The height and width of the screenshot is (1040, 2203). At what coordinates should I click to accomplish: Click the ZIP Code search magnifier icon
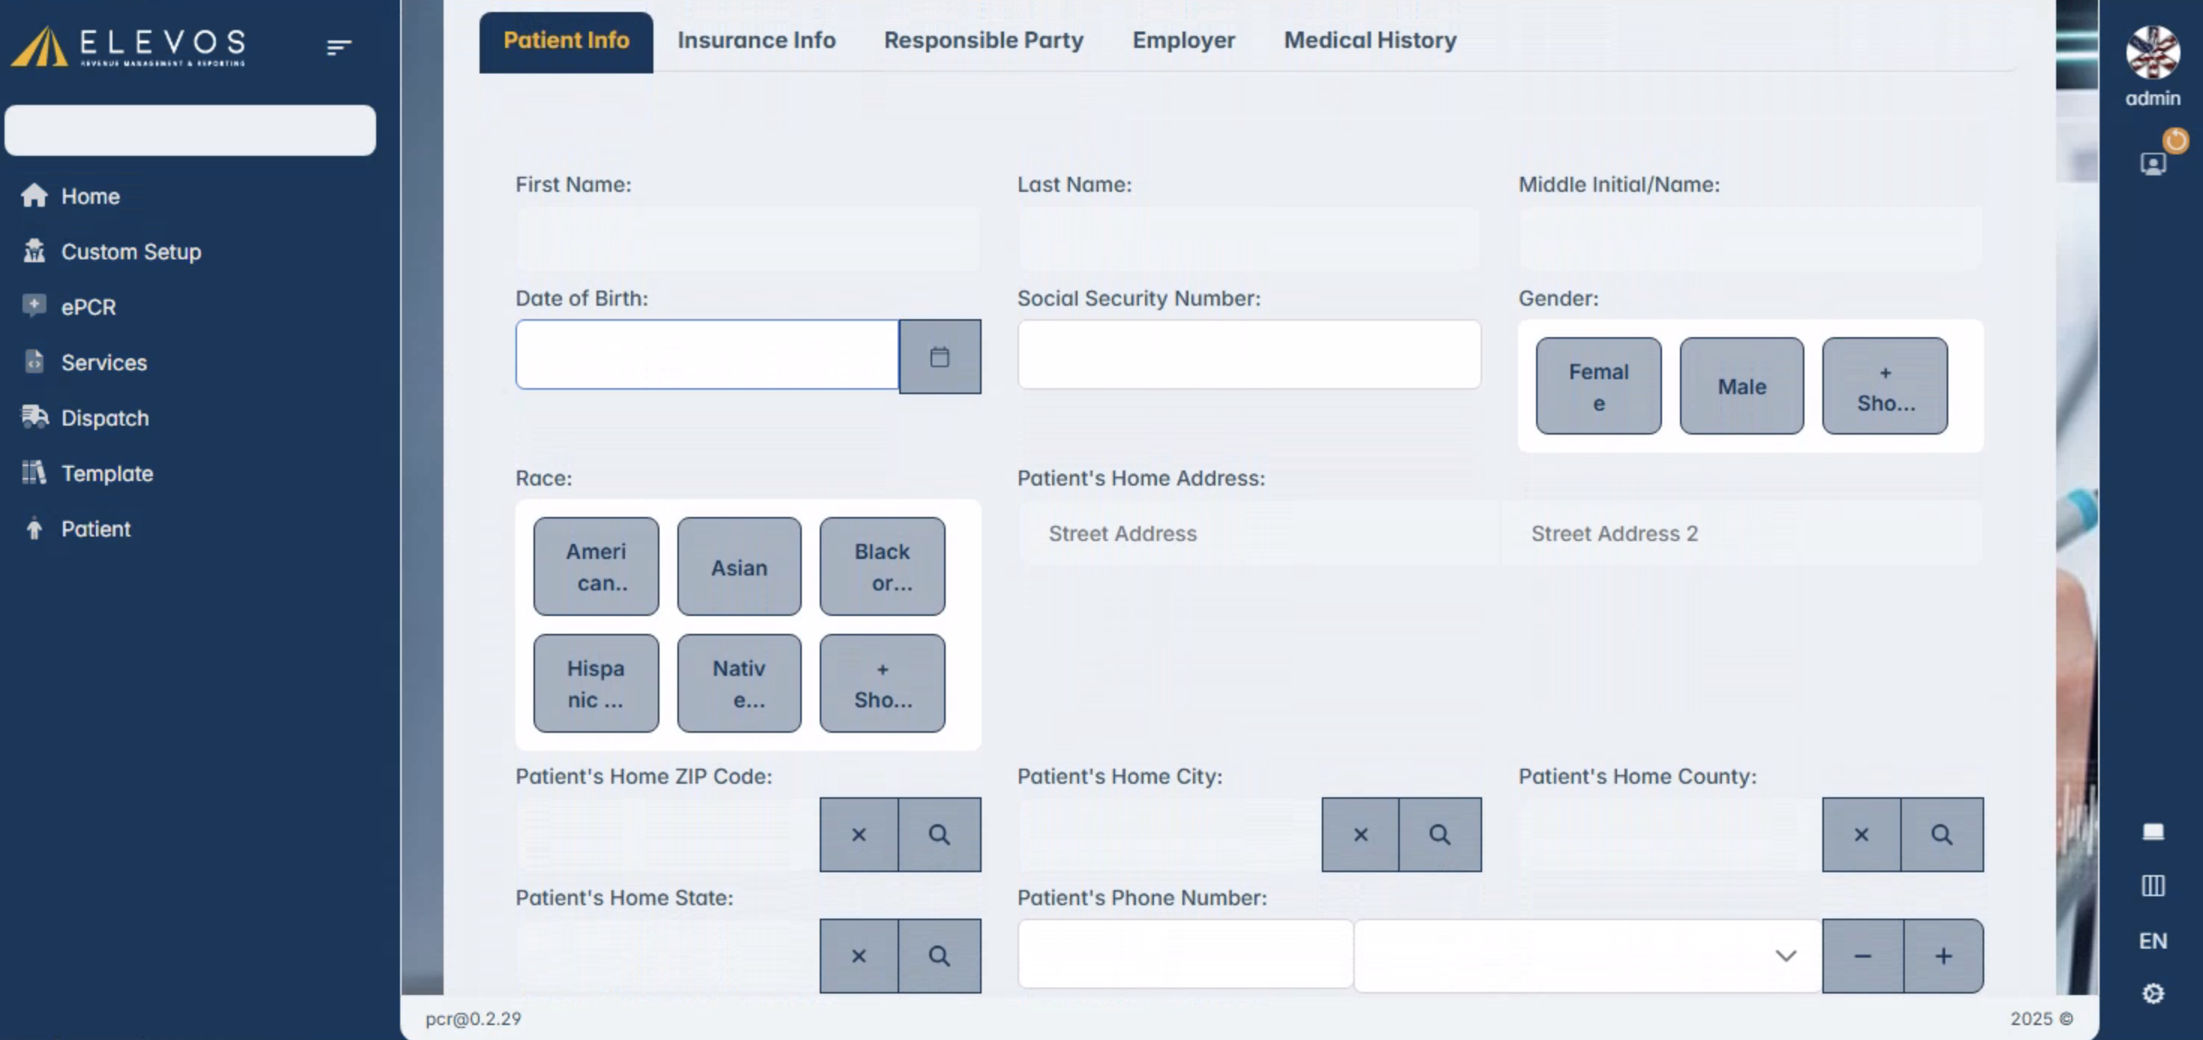coord(939,834)
